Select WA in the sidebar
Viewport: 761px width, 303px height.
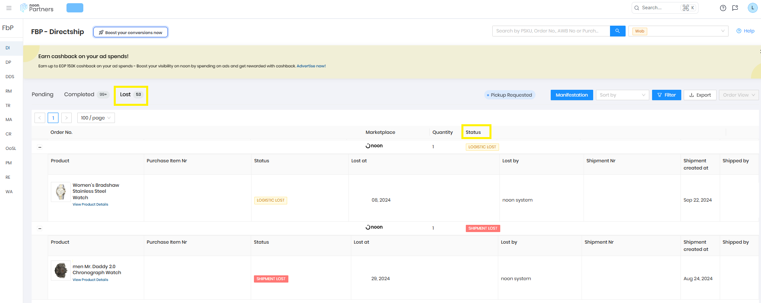(9, 192)
